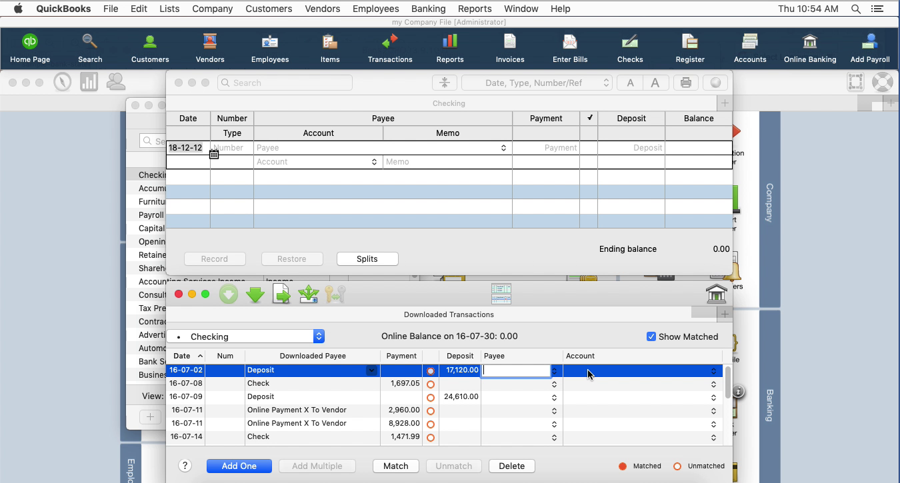Viewport: 900px width, 483px height.
Task: Click unmatched circle for 16-07-02 Deposit
Action: click(431, 371)
